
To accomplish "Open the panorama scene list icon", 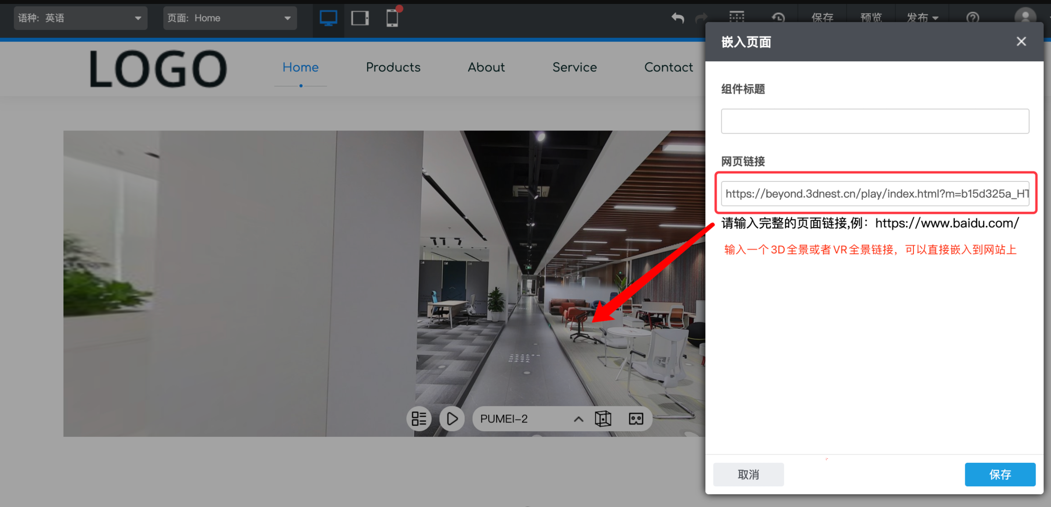I will click(419, 418).
